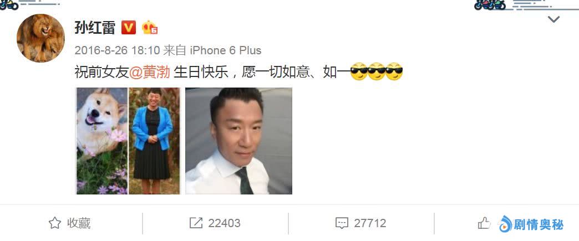Screen dimensions: 579x241
Task: Open comments count 27712
Action: [370, 223]
